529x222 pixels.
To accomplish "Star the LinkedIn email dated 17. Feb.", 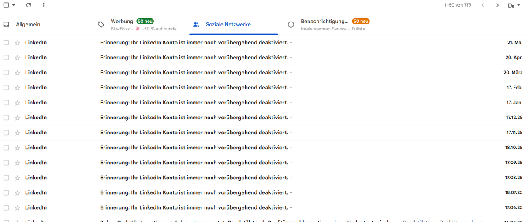I will pyautogui.click(x=18, y=88).
